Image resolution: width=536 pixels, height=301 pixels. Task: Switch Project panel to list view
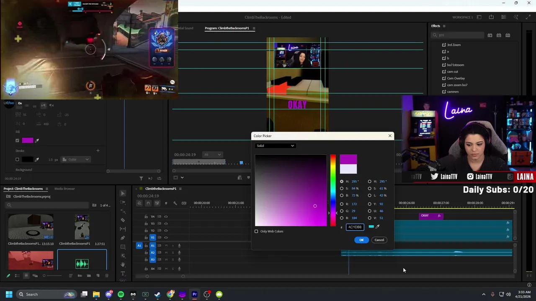click(x=17, y=275)
